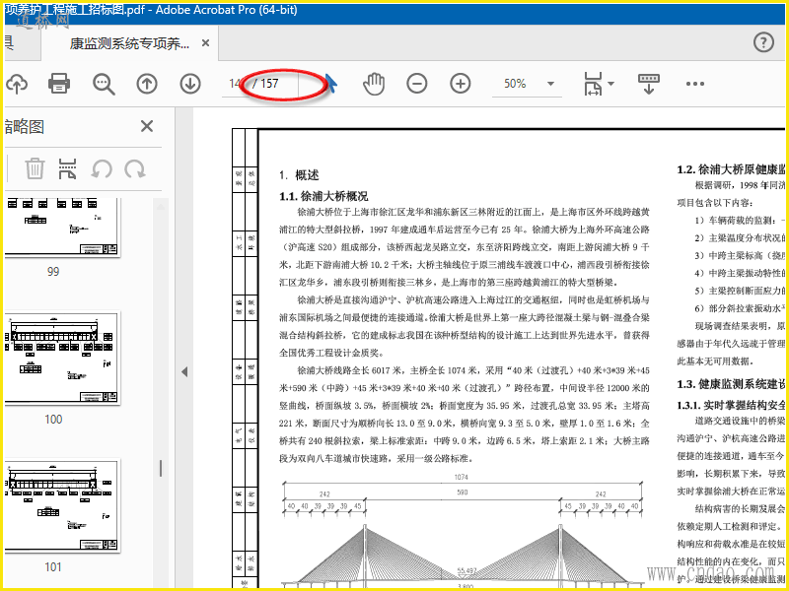Go to previous page with up arrow
789x591 pixels.
147,84
